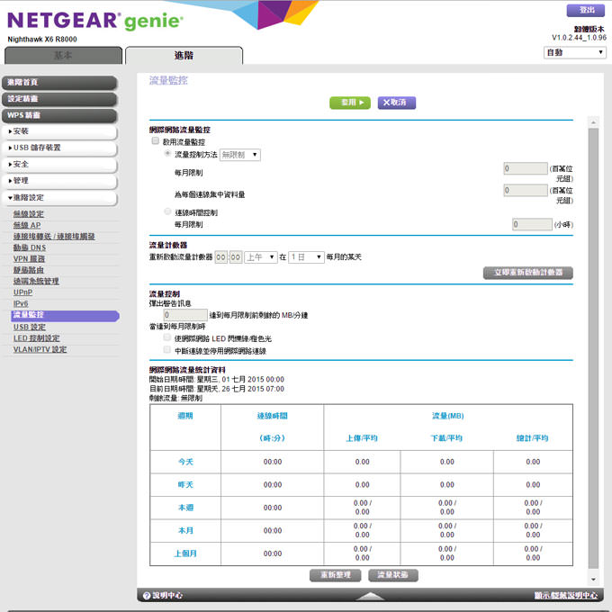This screenshot has height=612, width=612.
Task: Click the first 每月限制 megabytes field
Action: click(x=526, y=168)
